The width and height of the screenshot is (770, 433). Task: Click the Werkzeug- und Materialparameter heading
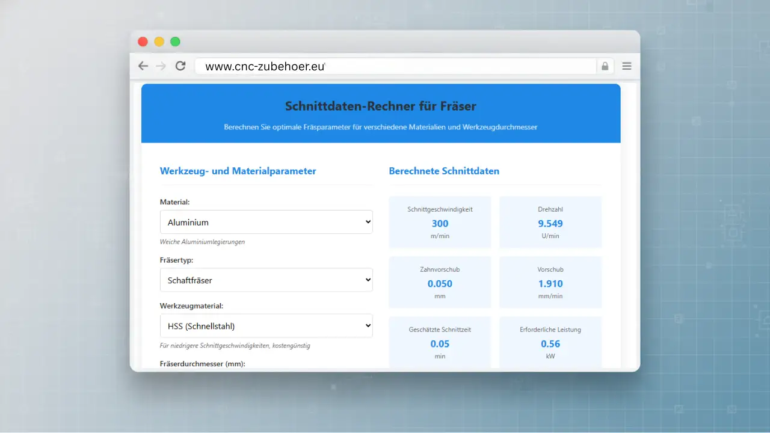pyautogui.click(x=238, y=171)
